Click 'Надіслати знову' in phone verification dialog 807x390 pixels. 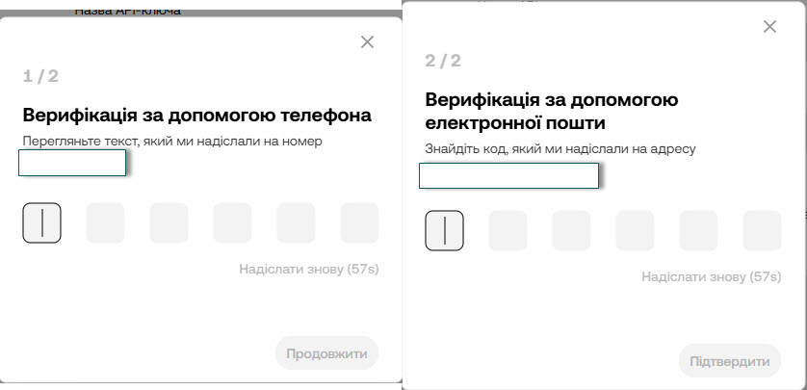coord(308,269)
